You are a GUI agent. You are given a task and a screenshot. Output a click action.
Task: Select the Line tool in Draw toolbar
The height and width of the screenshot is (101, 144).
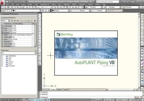coord(40,15)
